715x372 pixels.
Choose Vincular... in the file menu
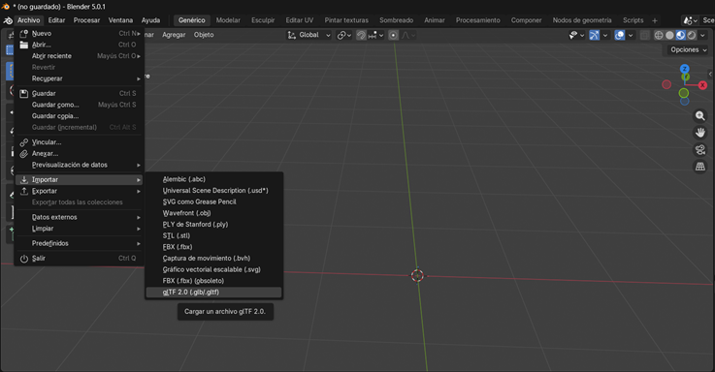click(x=80, y=142)
